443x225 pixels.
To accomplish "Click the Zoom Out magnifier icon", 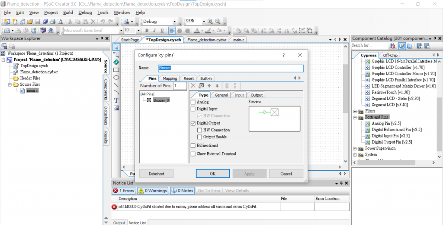I will (218, 22).
